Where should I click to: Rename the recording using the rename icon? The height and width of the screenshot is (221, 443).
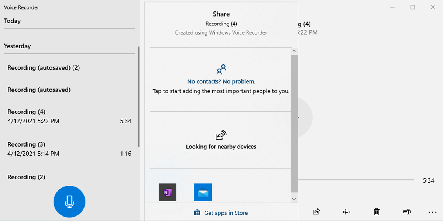tap(406, 212)
